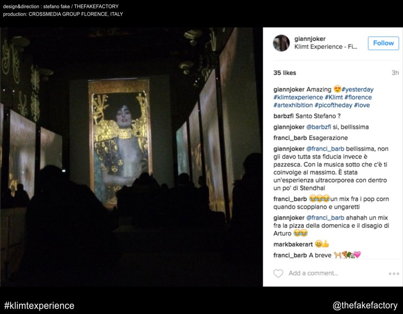This screenshot has height=314, width=403.
Task: Open giannjoker's profile avatar
Action: click(x=281, y=43)
